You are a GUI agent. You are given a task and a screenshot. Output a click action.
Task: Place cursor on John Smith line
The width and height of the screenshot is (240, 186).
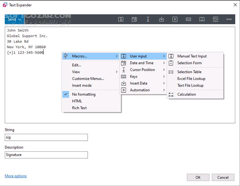[17, 30]
